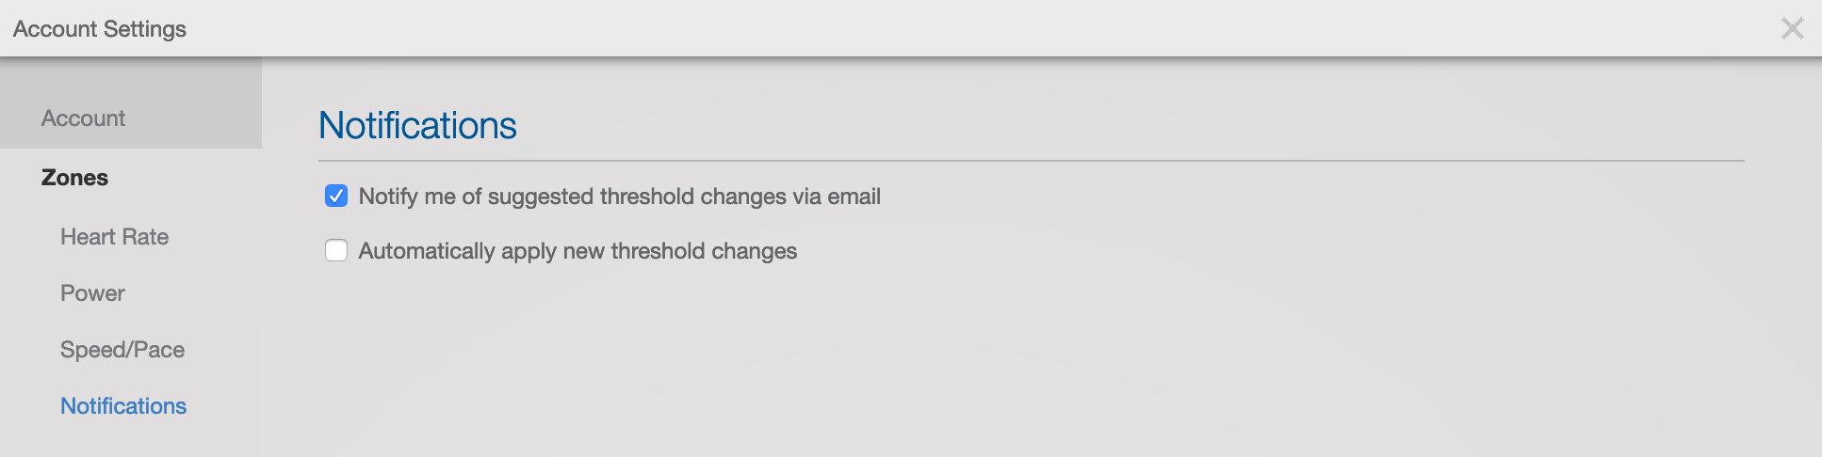
Task: Click the 'Automatically apply new threshold changes' label
Action: 578,251
